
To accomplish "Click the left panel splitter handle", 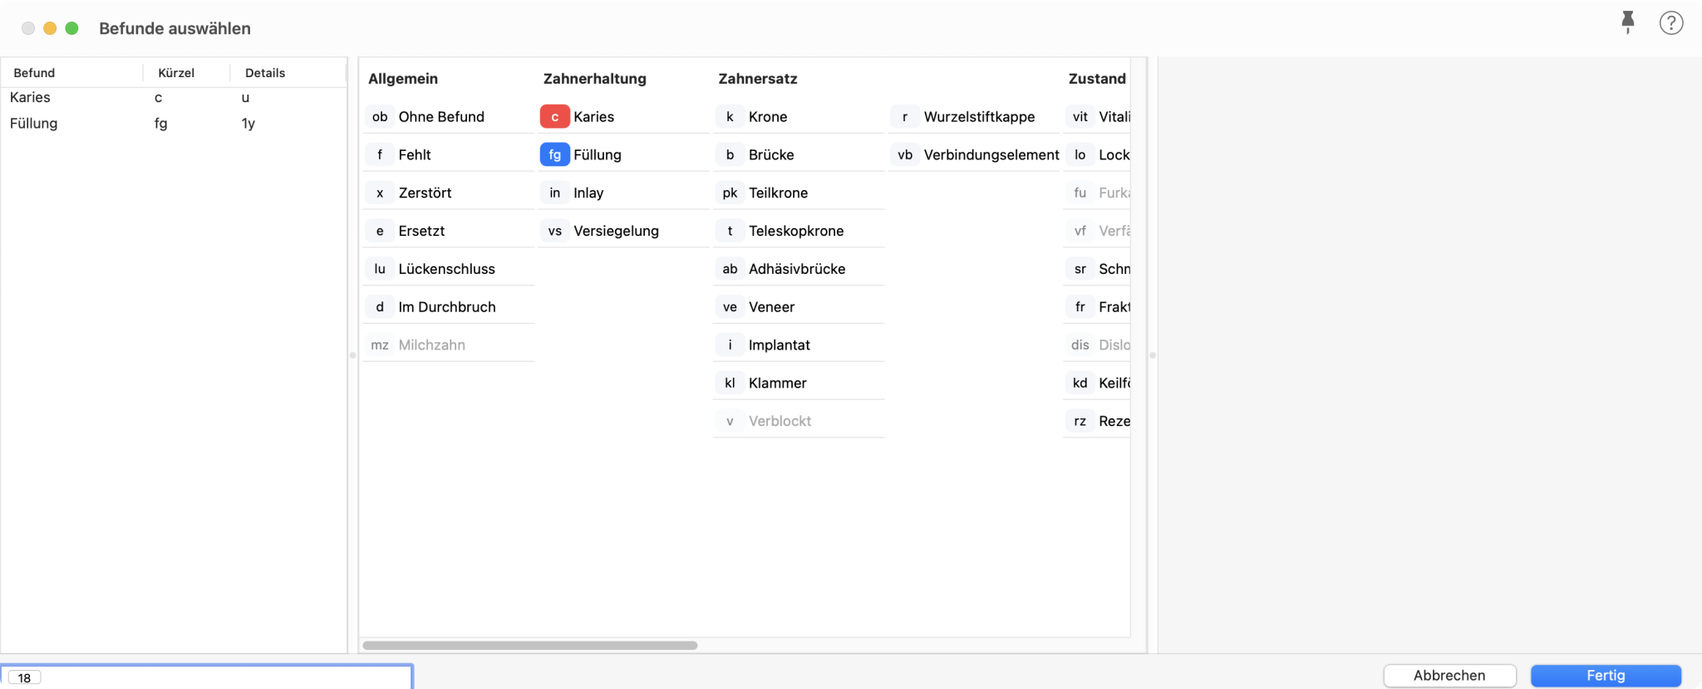I will (352, 355).
